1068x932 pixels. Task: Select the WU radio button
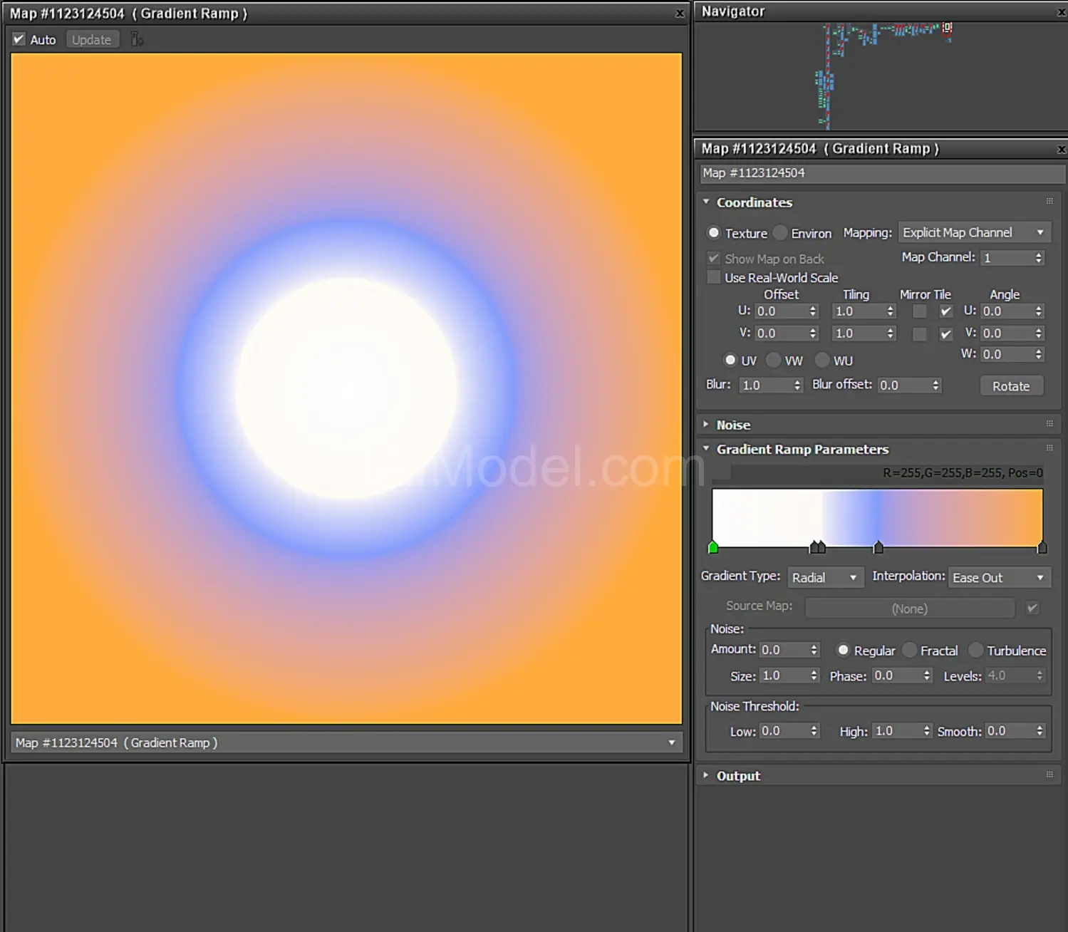tap(822, 360)
